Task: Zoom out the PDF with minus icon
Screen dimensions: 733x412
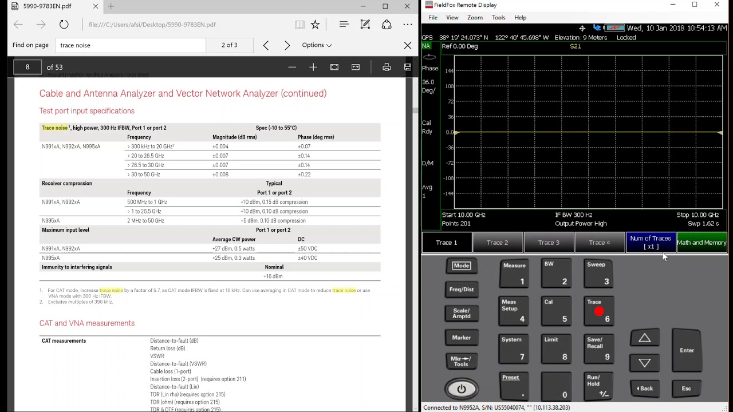Action: pos(292,67)
